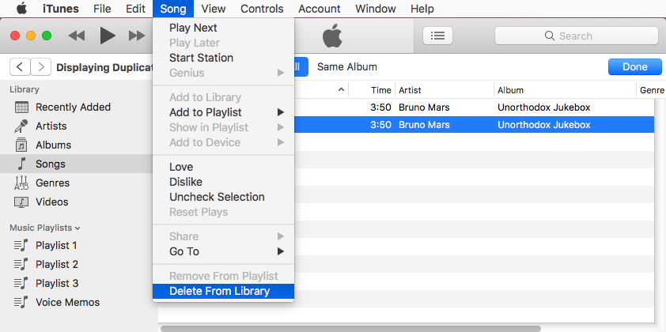Open Videos in the Library sidebar
Viewport: 666px width, 332px height.
pyautogui.click(x=52, y=202)
